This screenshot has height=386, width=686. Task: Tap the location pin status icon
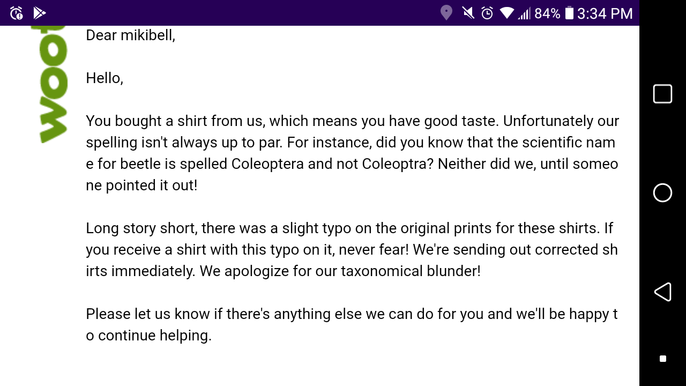(x=446, y=13)
